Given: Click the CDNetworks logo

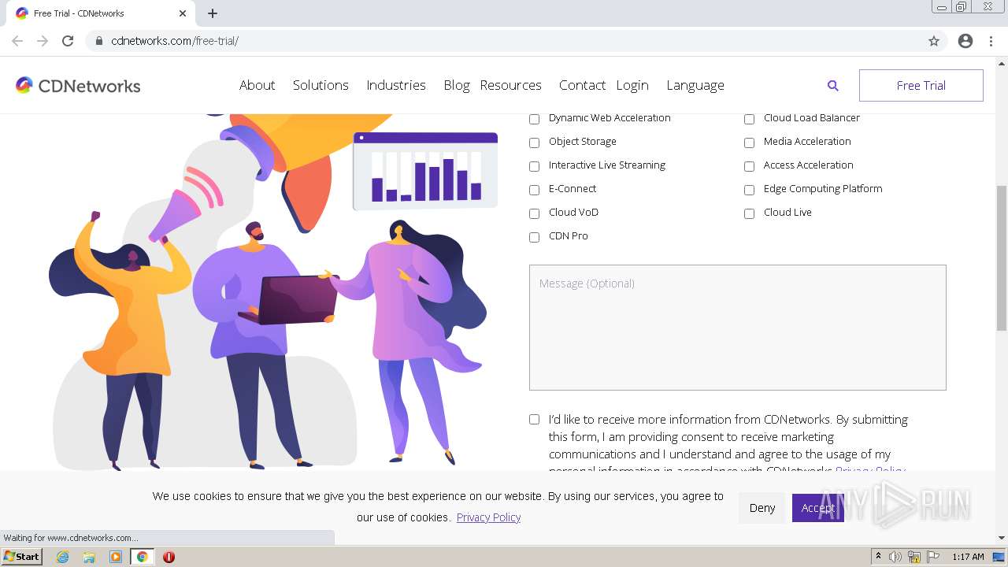Looking at the screenshot, I should tap(78, 85).
